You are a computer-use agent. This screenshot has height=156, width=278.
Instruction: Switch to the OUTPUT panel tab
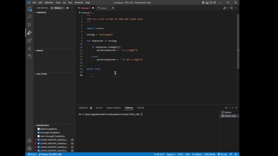(99, 108)
